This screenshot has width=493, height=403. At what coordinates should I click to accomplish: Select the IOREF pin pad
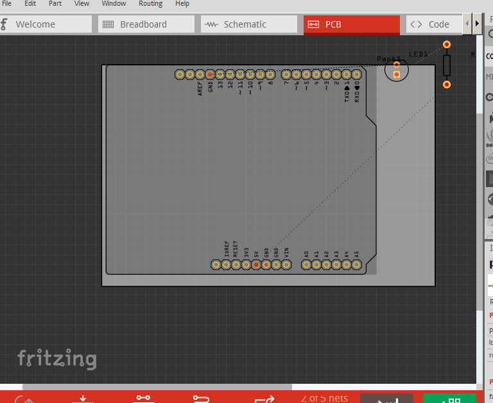coord(226,265)
